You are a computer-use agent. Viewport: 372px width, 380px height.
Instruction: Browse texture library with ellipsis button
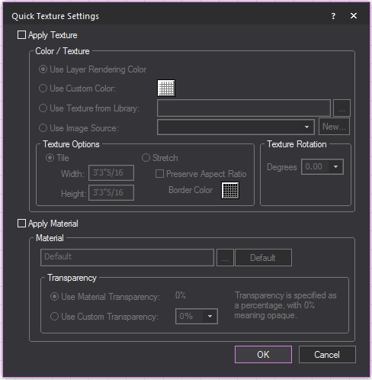tap(342, 108)
